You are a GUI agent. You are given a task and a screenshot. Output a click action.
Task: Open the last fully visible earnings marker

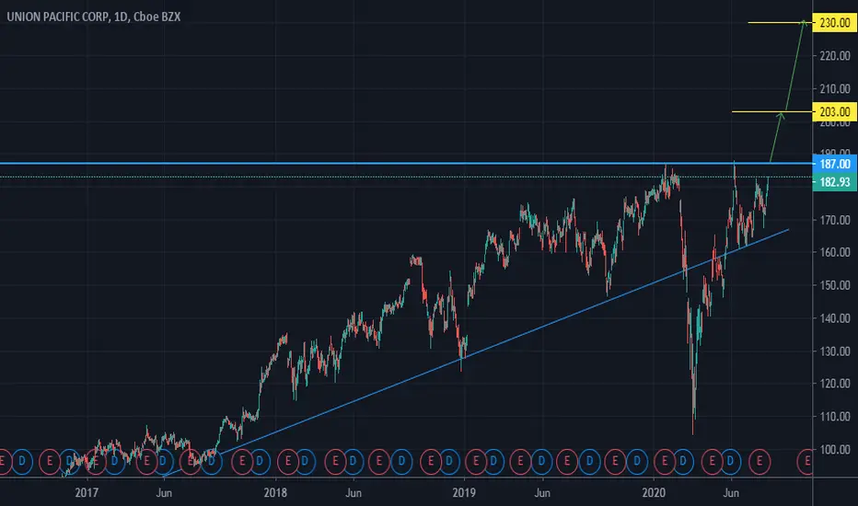(759, 462)
